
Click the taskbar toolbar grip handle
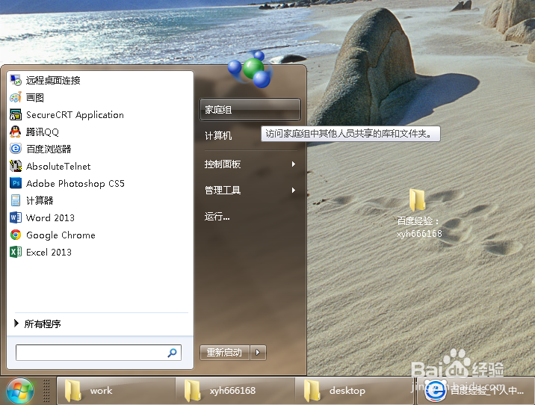point(46,391)
